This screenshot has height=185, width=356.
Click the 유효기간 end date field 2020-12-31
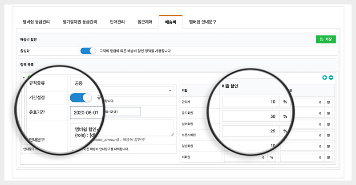coord(121,111)
